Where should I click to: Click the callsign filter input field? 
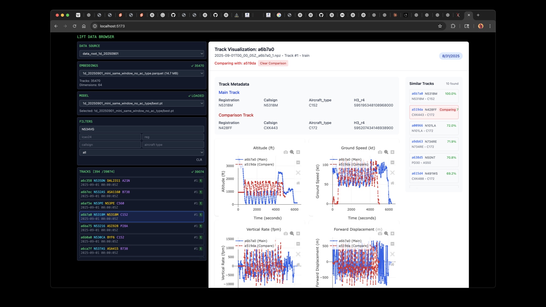coord(110,145)
